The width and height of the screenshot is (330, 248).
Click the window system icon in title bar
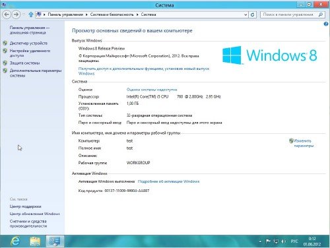3,5
